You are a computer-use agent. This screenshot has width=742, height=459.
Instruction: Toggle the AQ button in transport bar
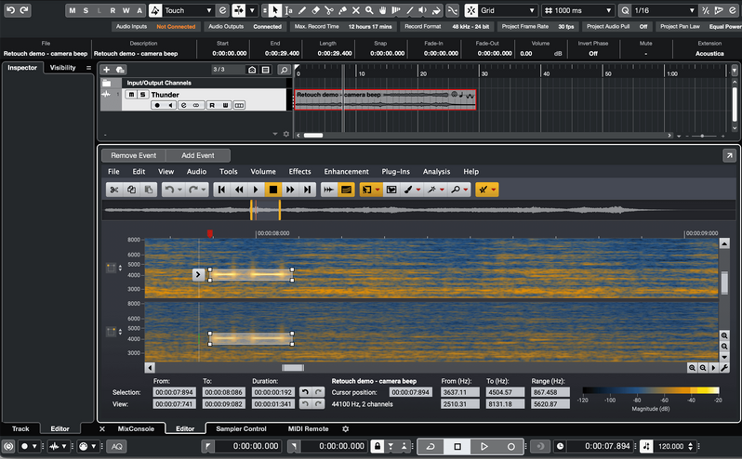(x=117, y=447)
